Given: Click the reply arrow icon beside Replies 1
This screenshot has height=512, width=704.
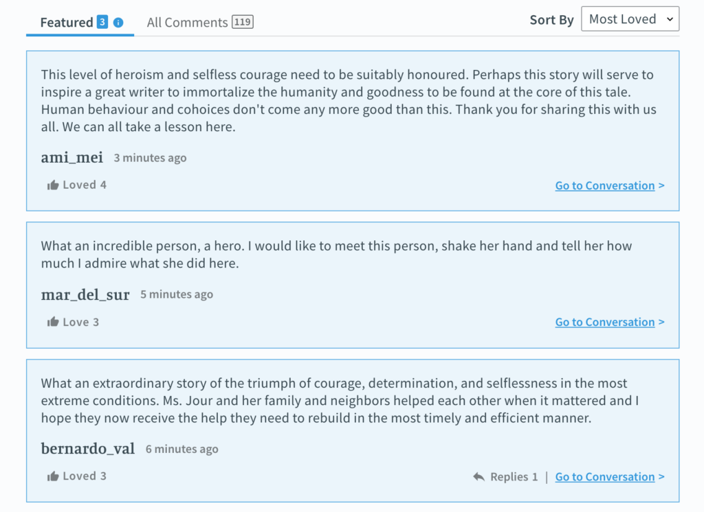Looking at the screenshot, I should pyautogui.click(x=478, y=476).
